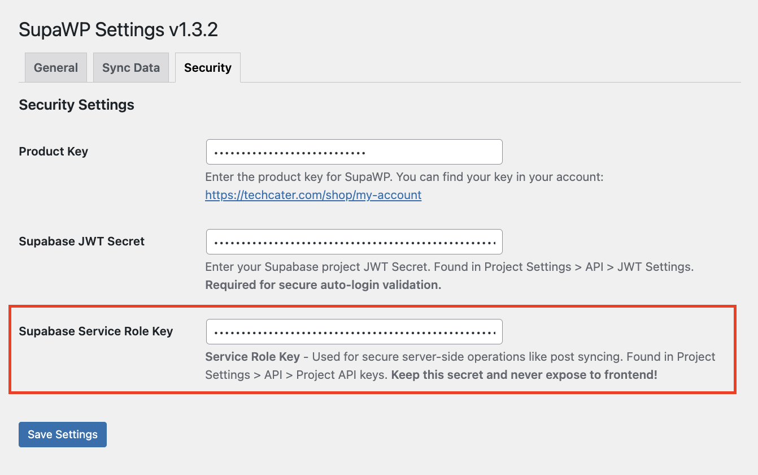
Task: Switch to the Sync Data tab
Action: [130, 68]
